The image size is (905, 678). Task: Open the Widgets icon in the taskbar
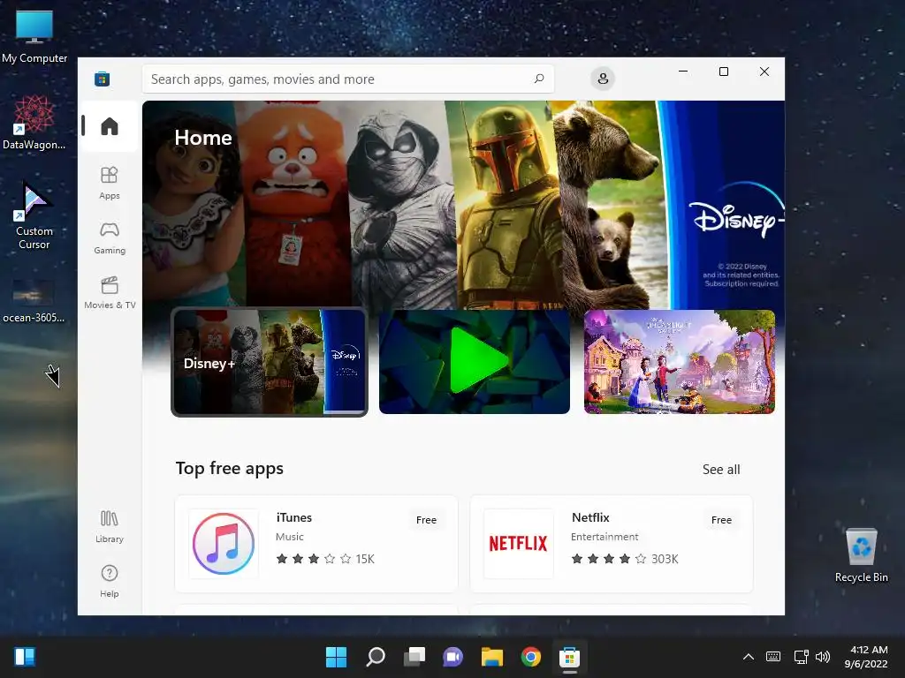(x=25, y=657)
